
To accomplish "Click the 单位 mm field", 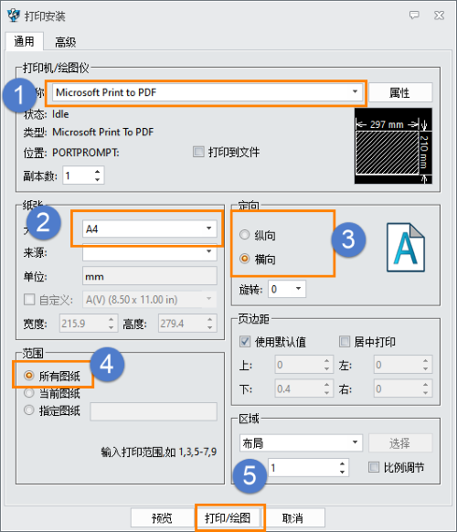I will 149,276.
